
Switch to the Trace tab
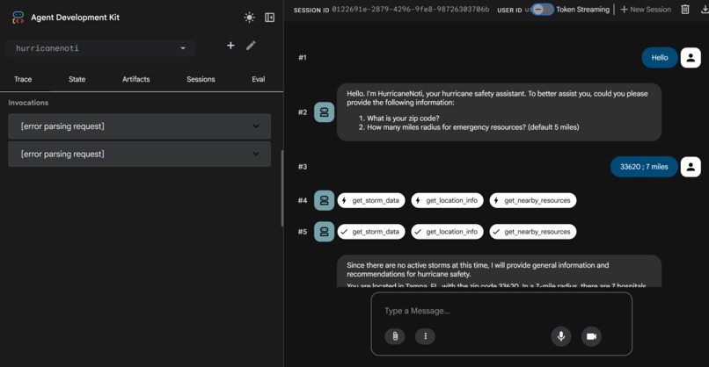point(23,79)
